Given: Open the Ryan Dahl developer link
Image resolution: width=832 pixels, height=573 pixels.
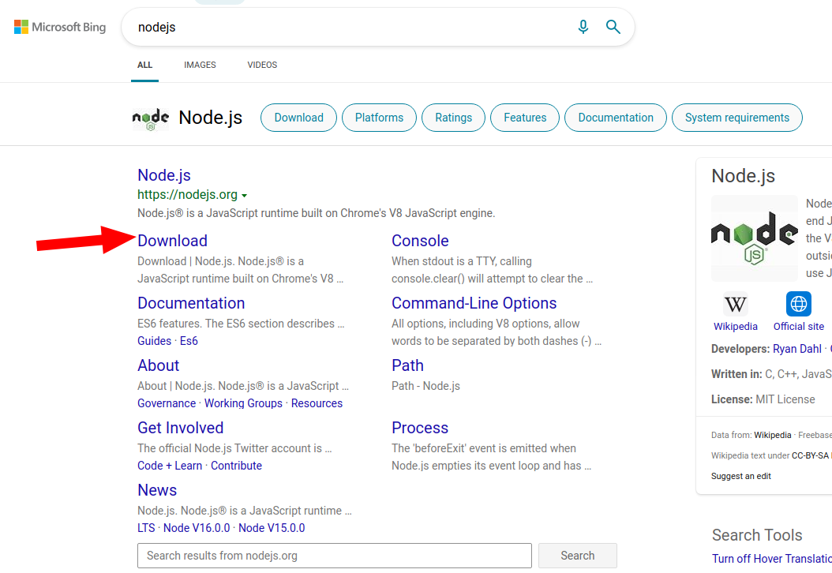Looking at the screenshot, I should (797, 349).
